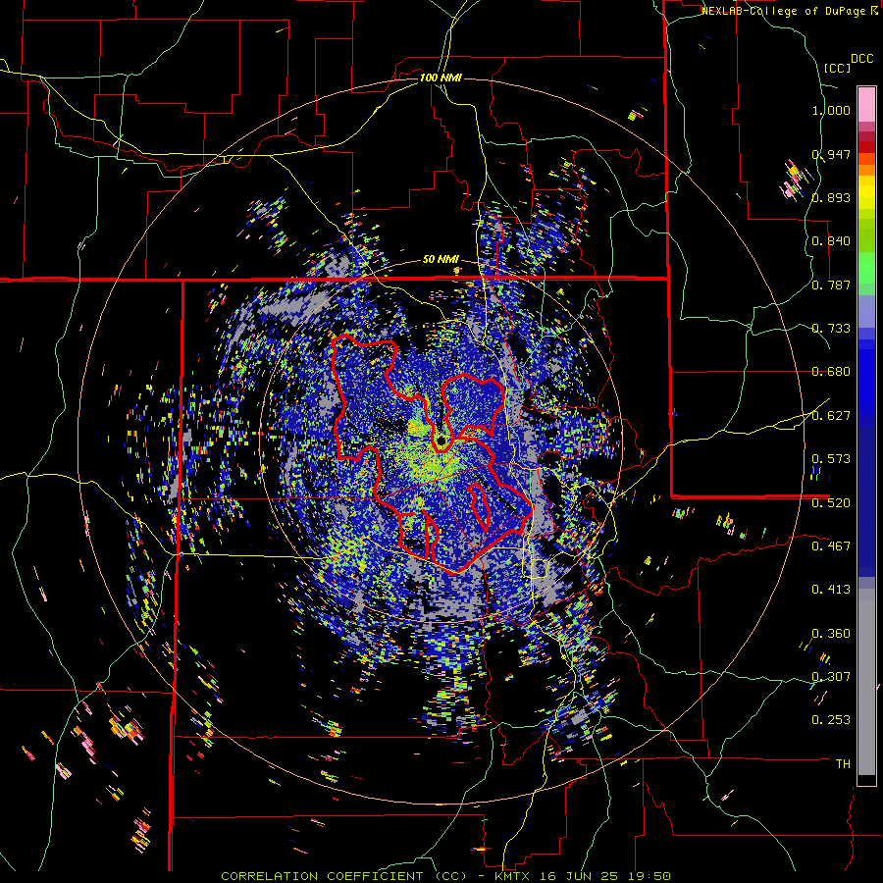Select the 0.627 scale value

point(831,416)
